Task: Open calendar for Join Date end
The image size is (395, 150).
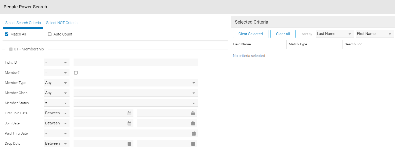Action: [193, 123]
